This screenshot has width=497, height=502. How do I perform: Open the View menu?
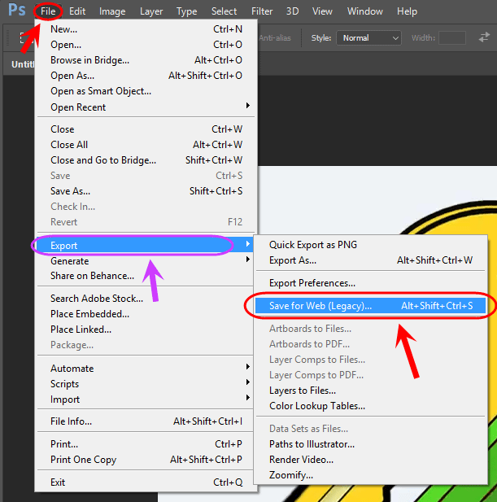[322, 11]
